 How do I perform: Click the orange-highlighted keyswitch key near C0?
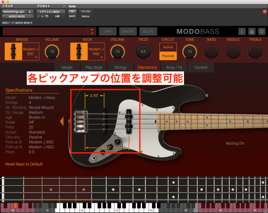pyautogui.click(x=15, y=205)
